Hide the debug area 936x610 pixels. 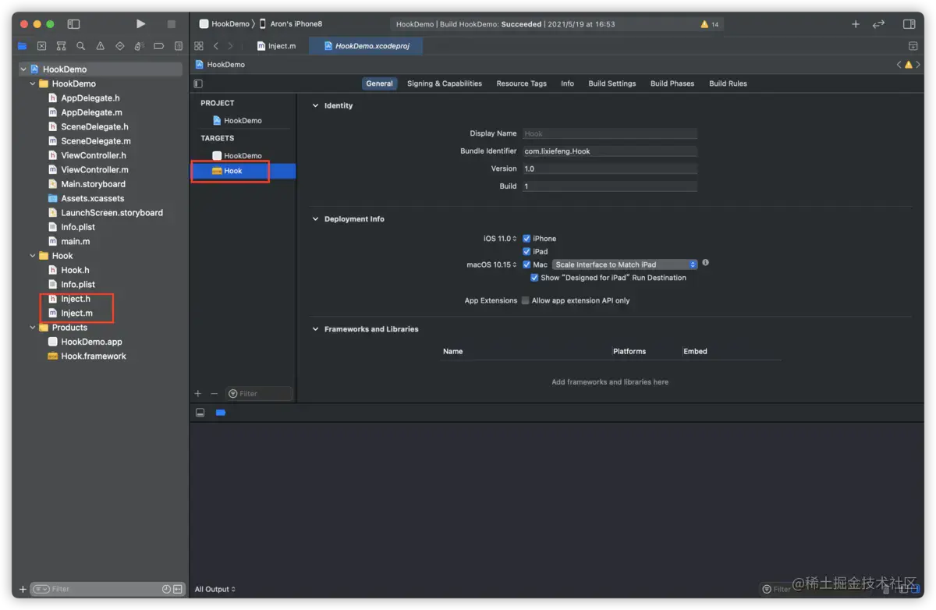pyautogui.click(x=200, y=413)
